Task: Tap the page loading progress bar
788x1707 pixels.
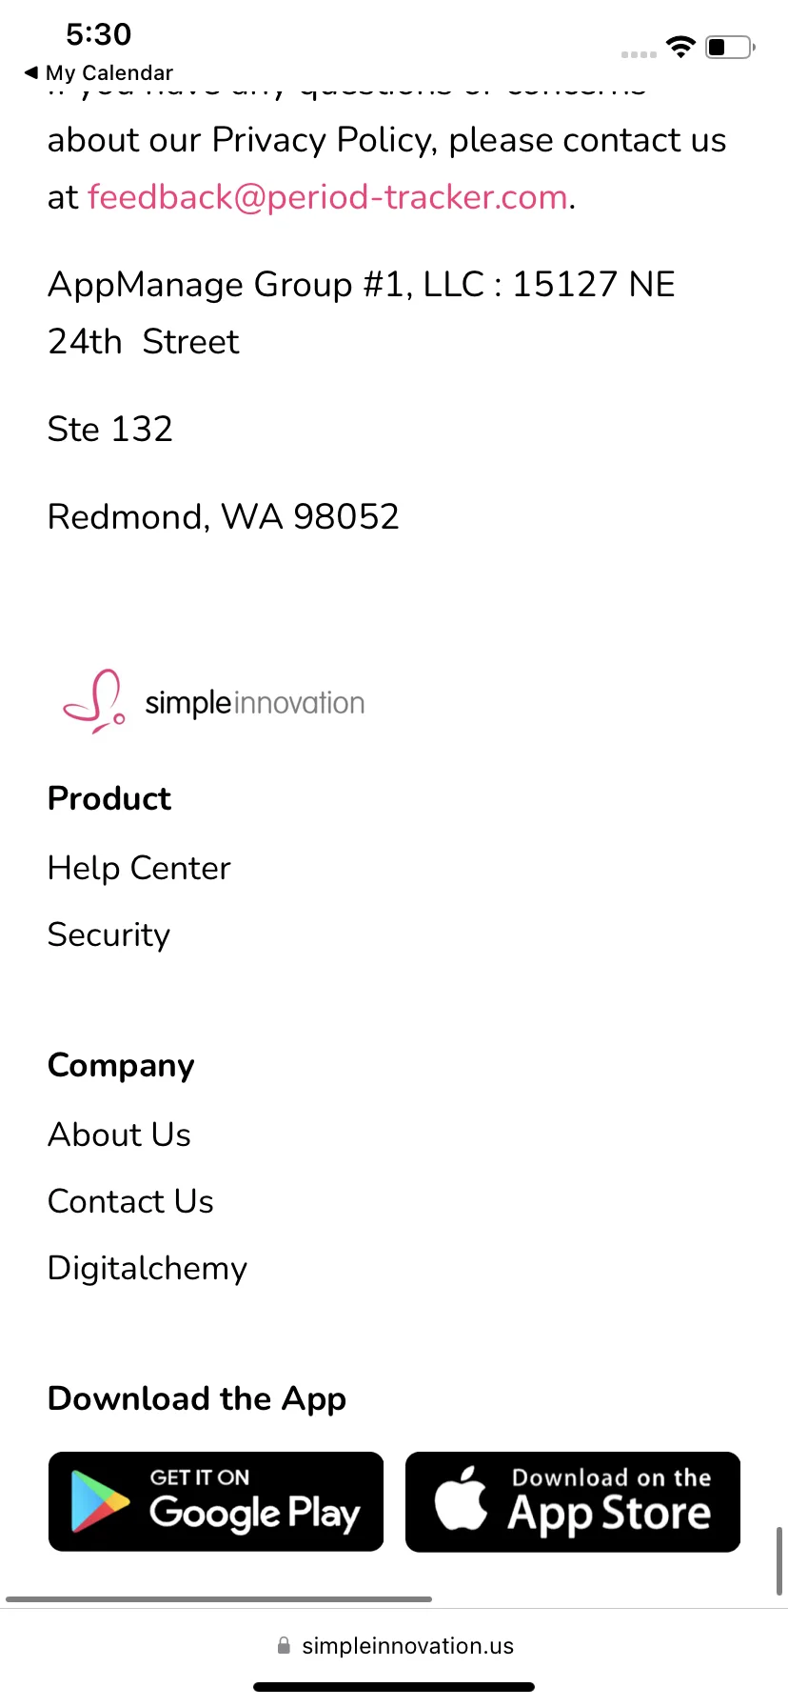Action: click(219, 1599)
